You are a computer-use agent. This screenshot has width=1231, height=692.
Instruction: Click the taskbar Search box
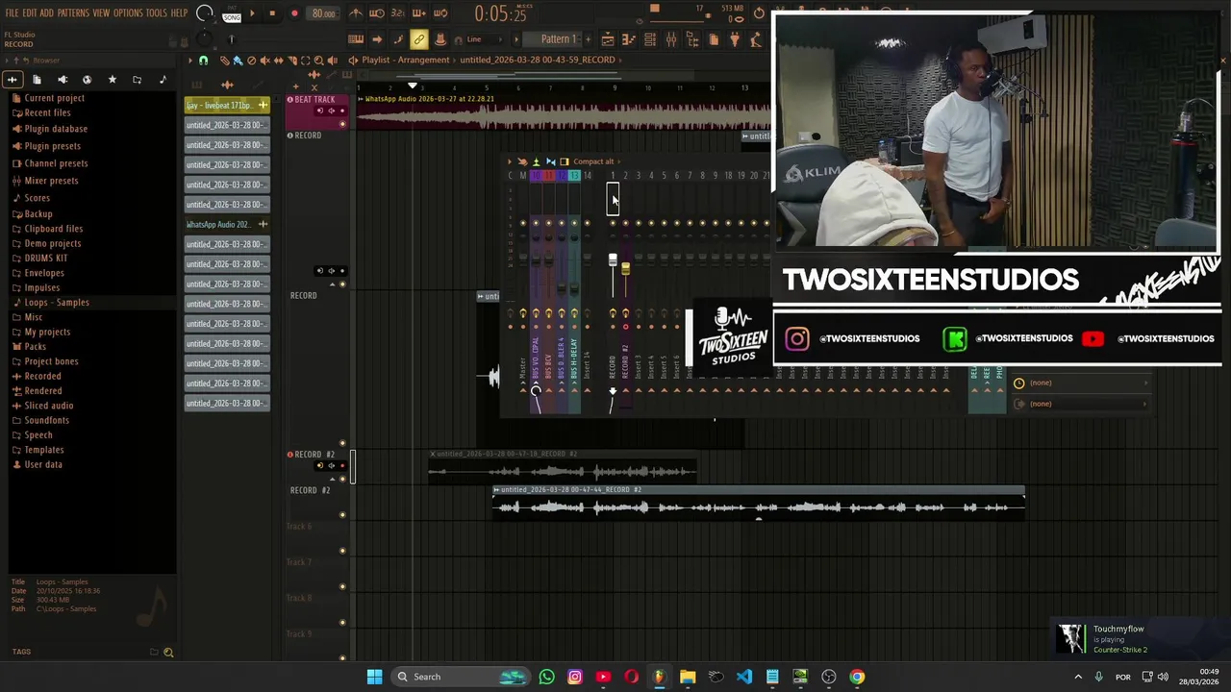tap(462, 677)
